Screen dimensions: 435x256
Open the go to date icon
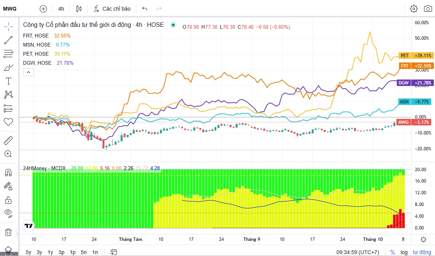click(114, 252)
